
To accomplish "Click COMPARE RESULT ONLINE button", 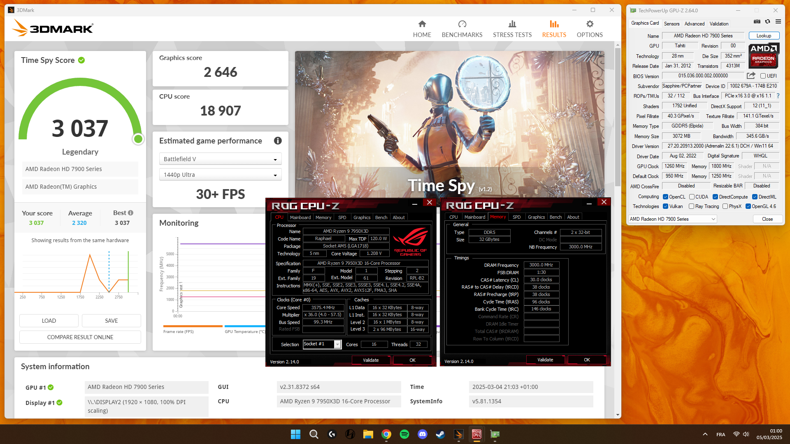I will pyautogui.click(x=80, y=337).
